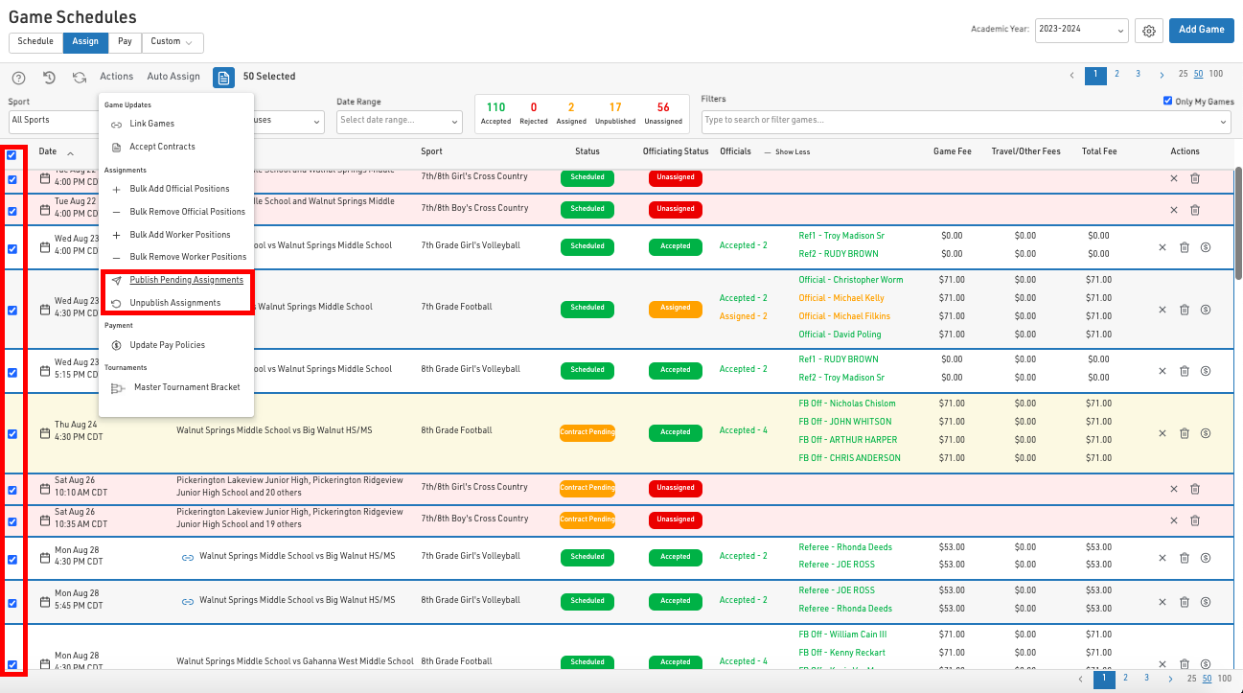Click the help question mark icon
Screen dimensions: 1243x693
tap(18, 78)
